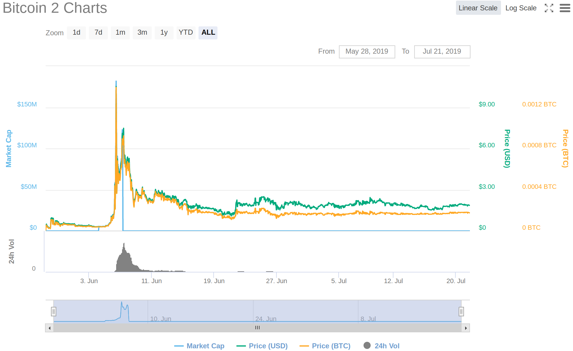Screen dimensions: 573x351
Task: Toggle Price (USD) series in legend
Action: coord(262,346)
